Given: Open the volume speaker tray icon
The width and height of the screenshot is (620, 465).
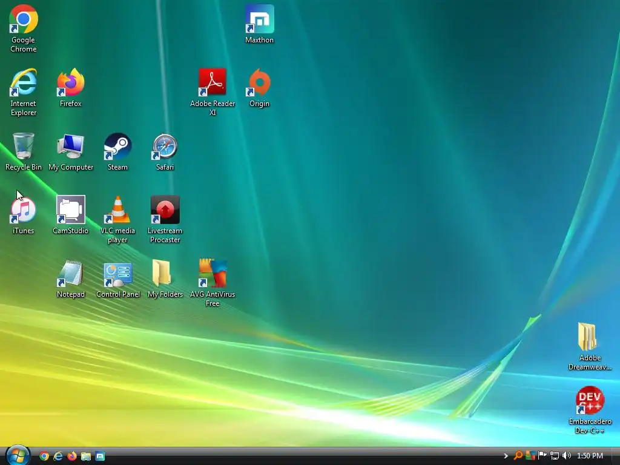Looking at the screenshot, I should coord(567,455).
